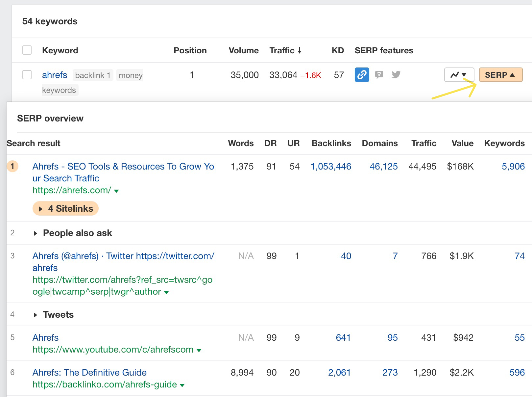
Task: Open the ahrefs keyword link
Action: pos(54,75)
